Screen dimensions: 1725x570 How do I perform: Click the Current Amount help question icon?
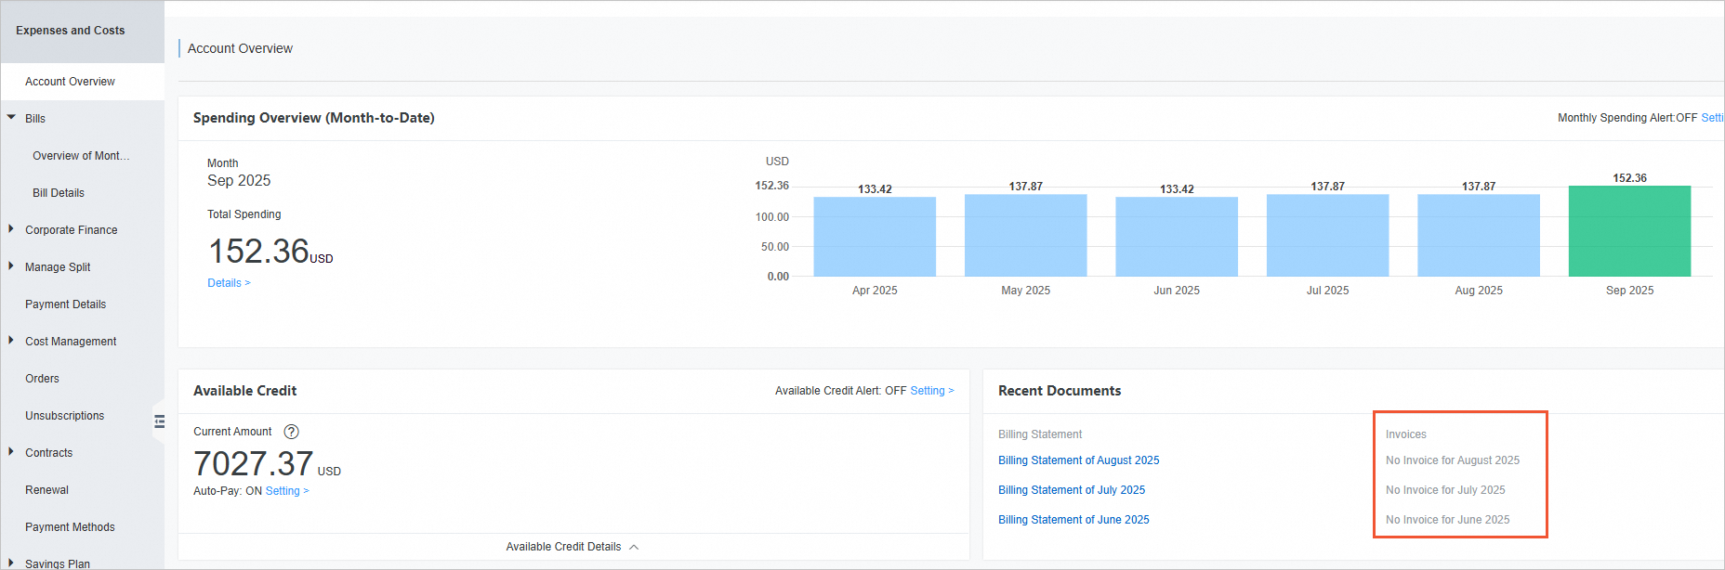coord(291,432)
